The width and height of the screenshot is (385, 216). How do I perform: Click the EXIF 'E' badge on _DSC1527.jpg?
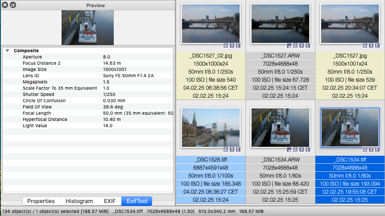pyautogui.click(x=377, y=46)
